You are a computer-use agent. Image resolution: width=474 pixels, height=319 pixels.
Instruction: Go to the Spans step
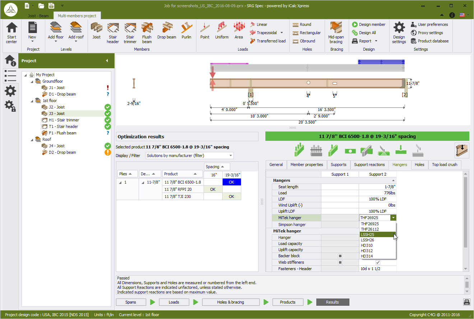point(131,302)
